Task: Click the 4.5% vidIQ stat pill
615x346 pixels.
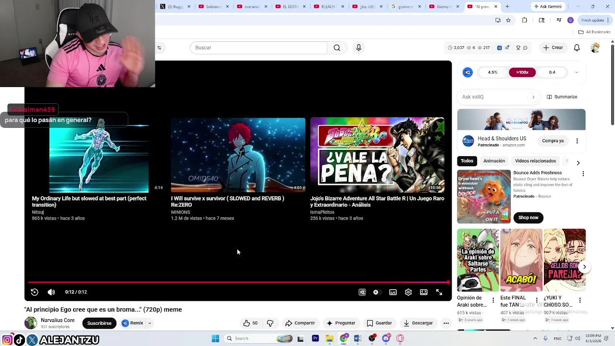Action: click(x=492, y=72)
